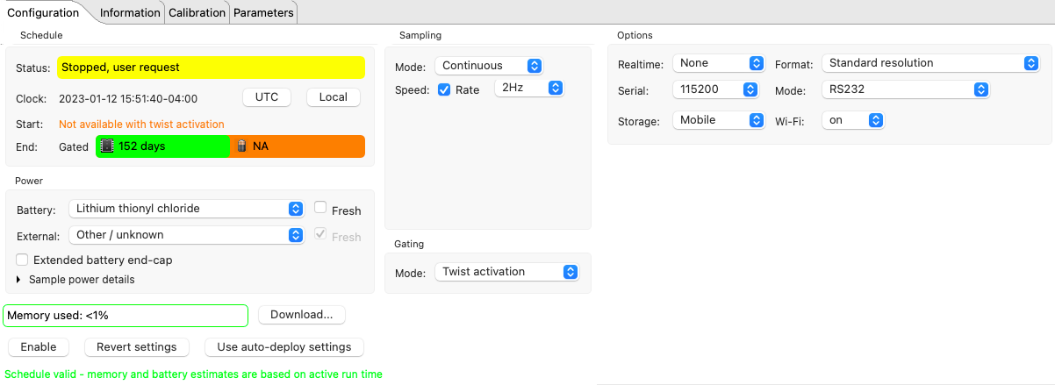
Task: Open the Gating Mode Twist activation dropdown
Action: click(507, 272)
